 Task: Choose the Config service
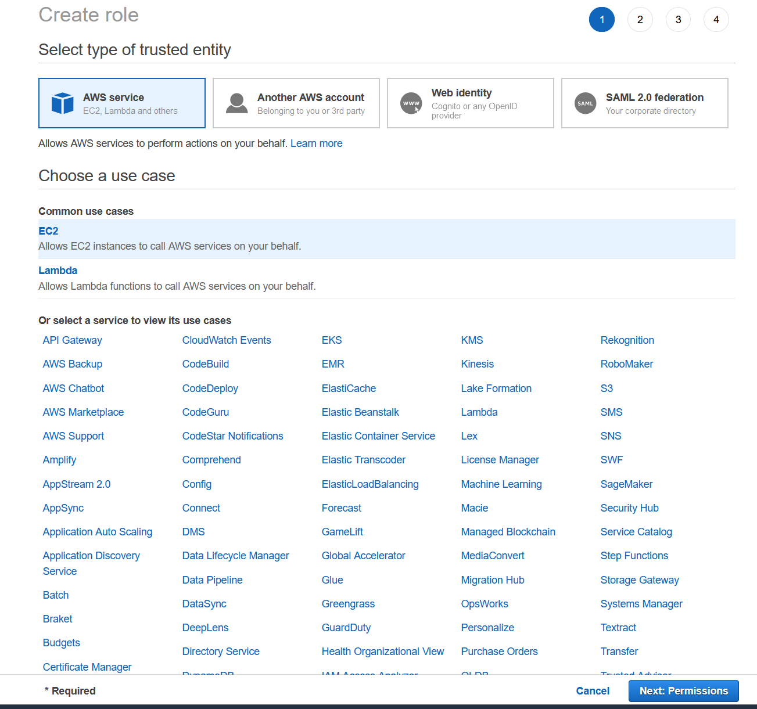click(197, 484)
